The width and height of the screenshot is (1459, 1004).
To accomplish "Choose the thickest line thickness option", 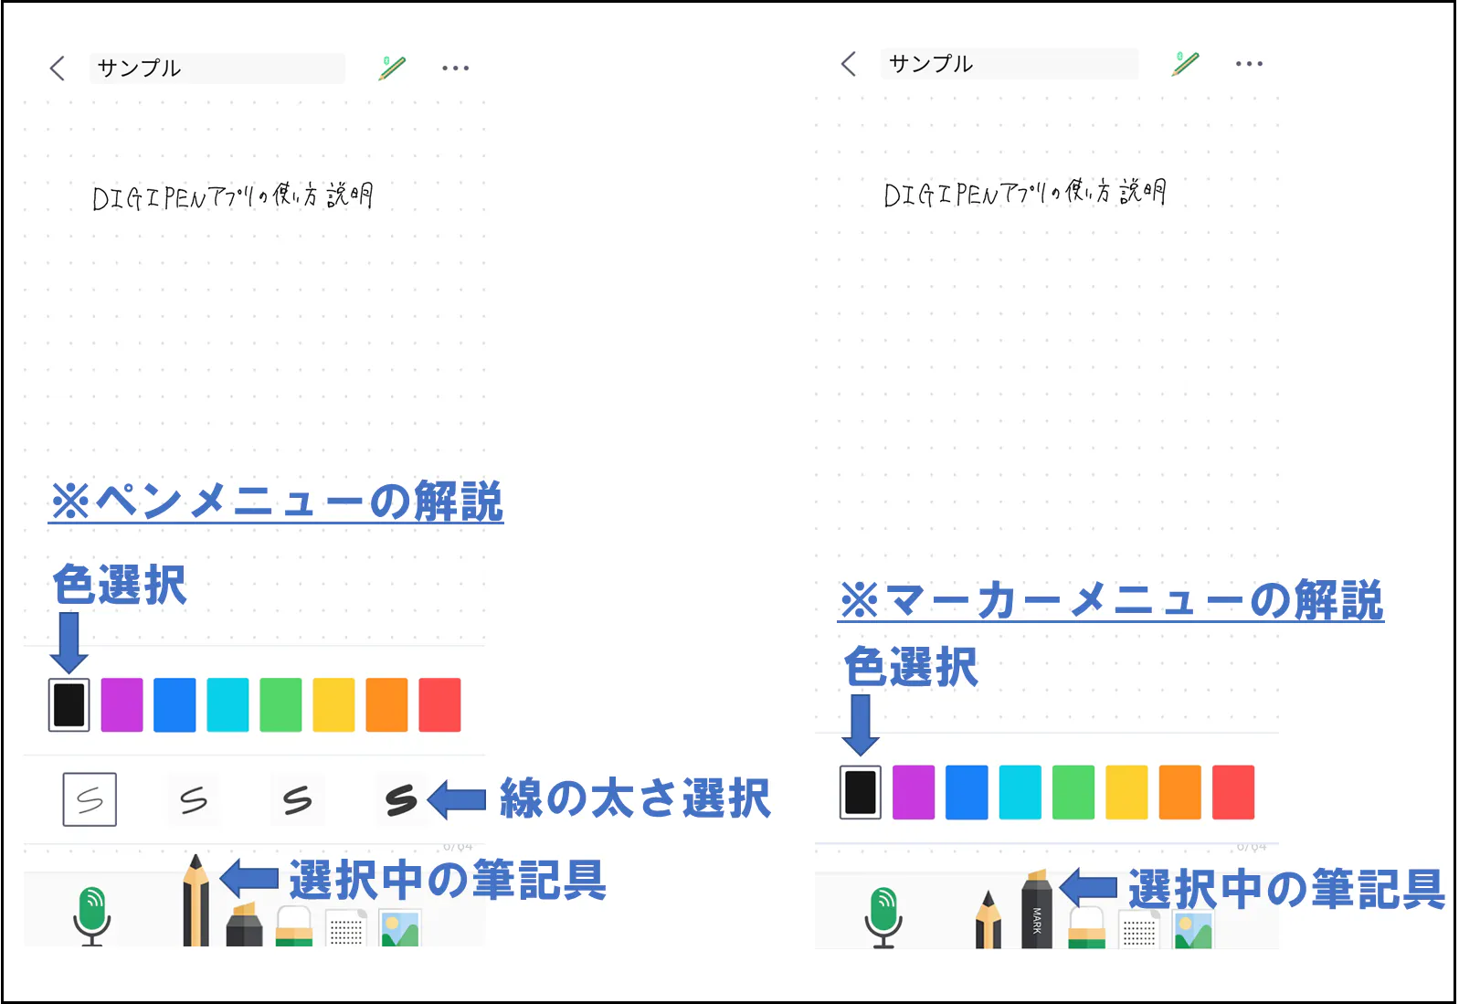I will coord(401,799).
